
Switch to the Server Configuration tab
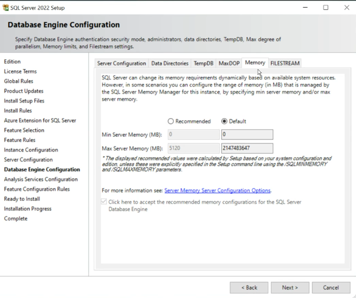coord(121,63)
